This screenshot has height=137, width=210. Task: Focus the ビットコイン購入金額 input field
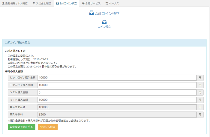pyautogui.click(x=117, y=78)
